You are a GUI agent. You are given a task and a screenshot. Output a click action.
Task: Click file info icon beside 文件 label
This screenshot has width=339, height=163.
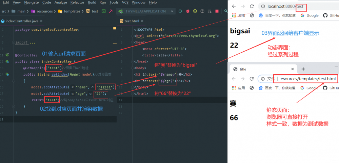pos(263,79)
